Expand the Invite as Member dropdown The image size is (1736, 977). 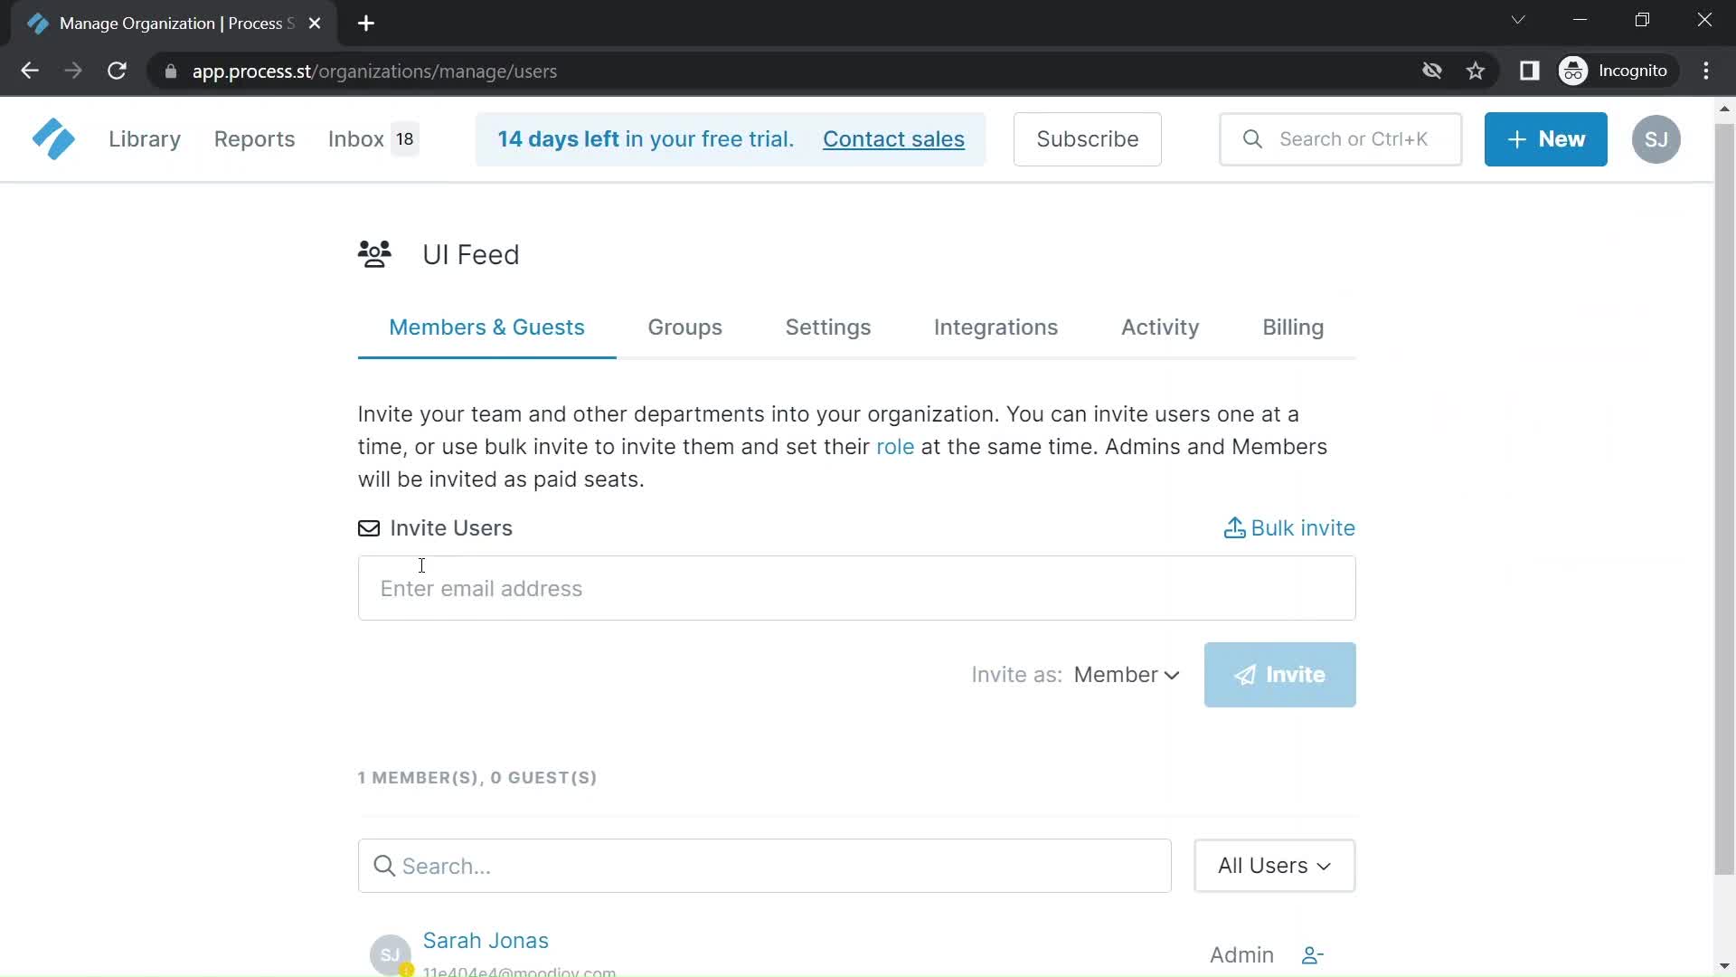click(1126, 675)
